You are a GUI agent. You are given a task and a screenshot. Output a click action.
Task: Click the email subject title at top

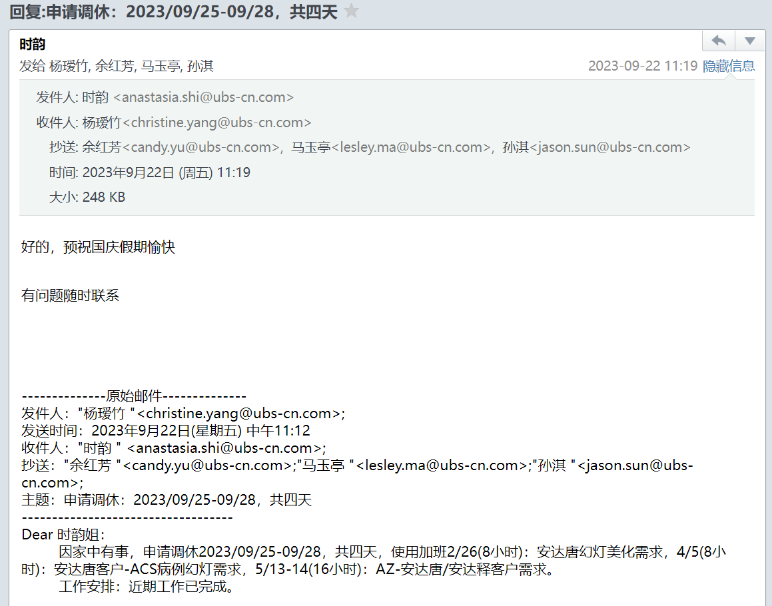tap(173, 12)
